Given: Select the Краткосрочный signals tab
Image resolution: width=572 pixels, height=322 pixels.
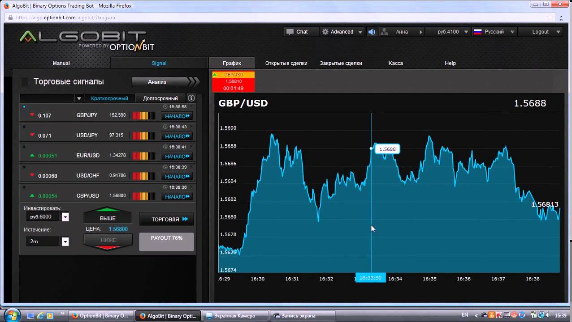Looking at the screenshot, I should coord(109,98).
